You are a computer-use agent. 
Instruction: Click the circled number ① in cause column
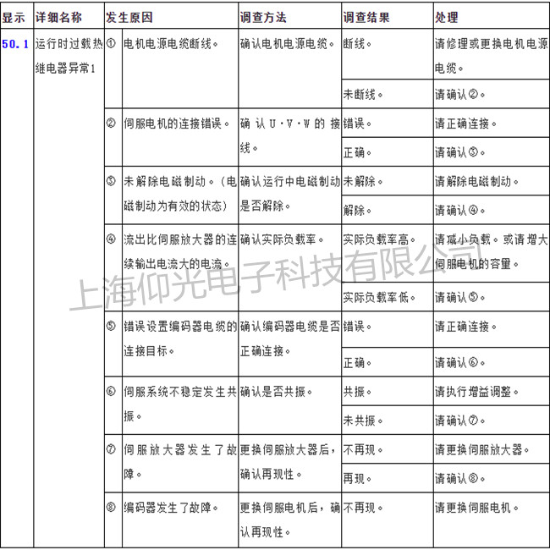point(111,42)
